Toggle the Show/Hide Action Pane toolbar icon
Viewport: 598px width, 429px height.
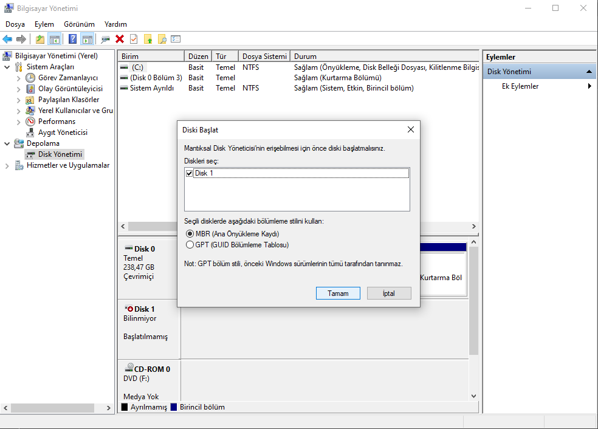coord(88,39)
